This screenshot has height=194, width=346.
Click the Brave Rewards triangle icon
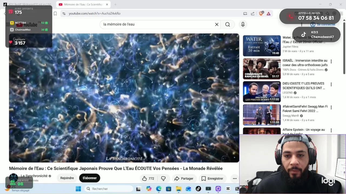tap(268, 13)
